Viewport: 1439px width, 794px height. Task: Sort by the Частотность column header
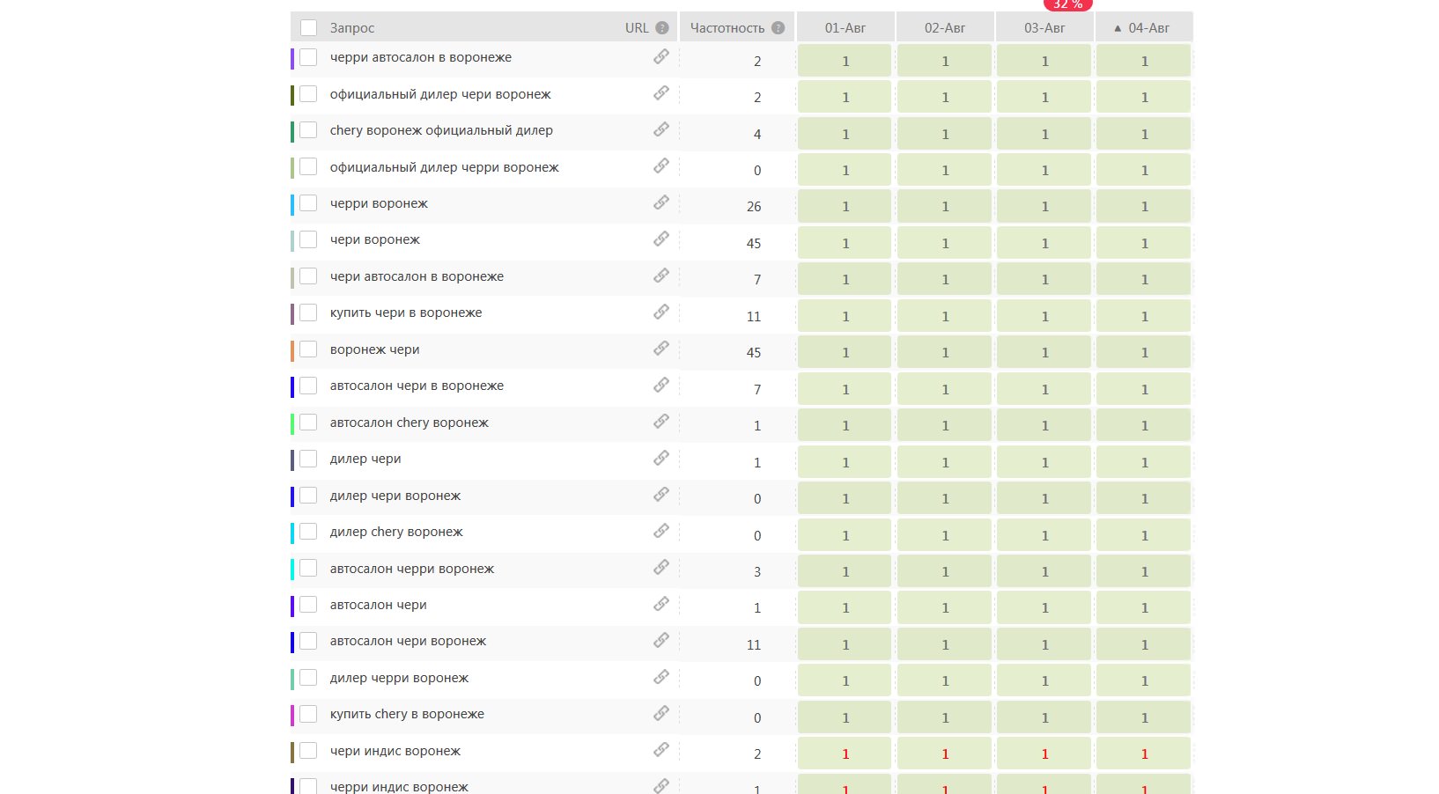(x=727, y=28)
